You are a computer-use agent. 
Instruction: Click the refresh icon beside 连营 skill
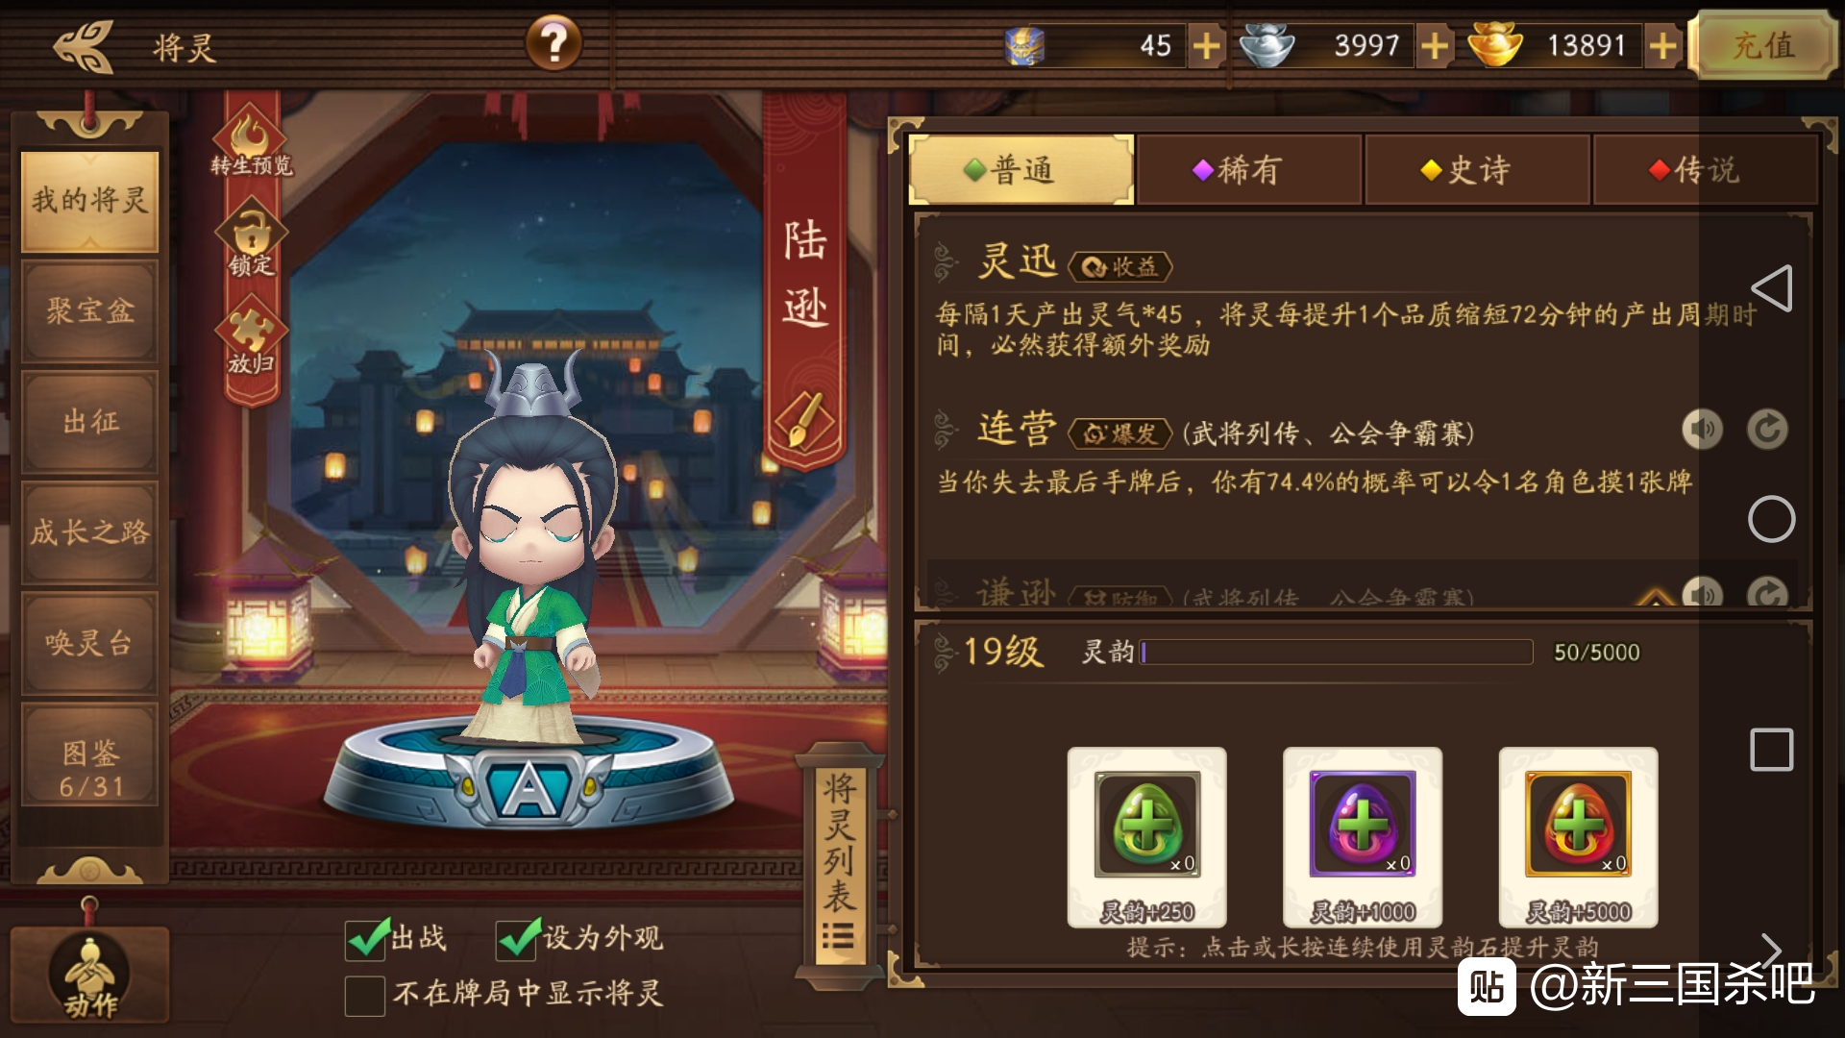[x=1767, y=430]
